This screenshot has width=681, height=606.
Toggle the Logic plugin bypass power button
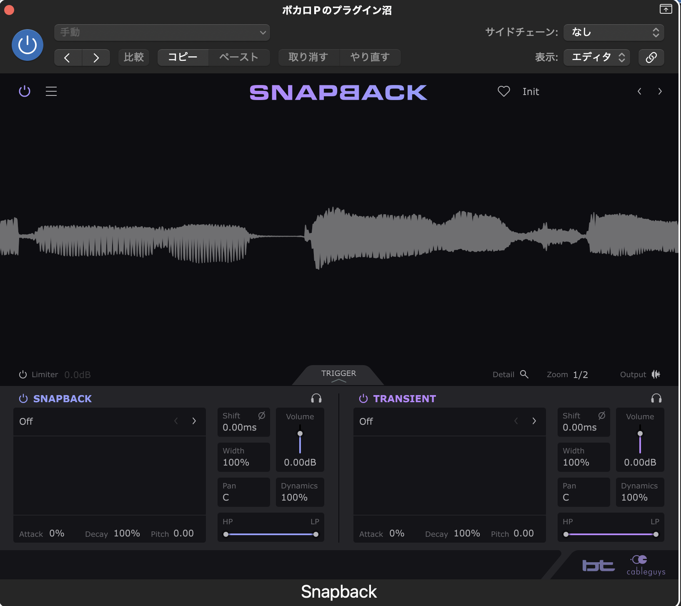[x=28, y=45]
